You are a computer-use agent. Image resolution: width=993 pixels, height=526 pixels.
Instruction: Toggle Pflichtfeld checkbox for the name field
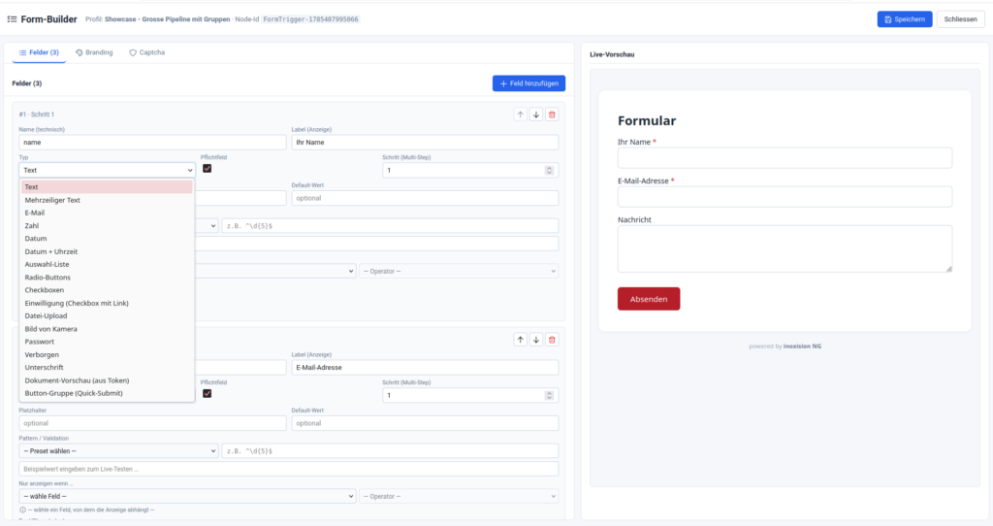pos(208,169)
